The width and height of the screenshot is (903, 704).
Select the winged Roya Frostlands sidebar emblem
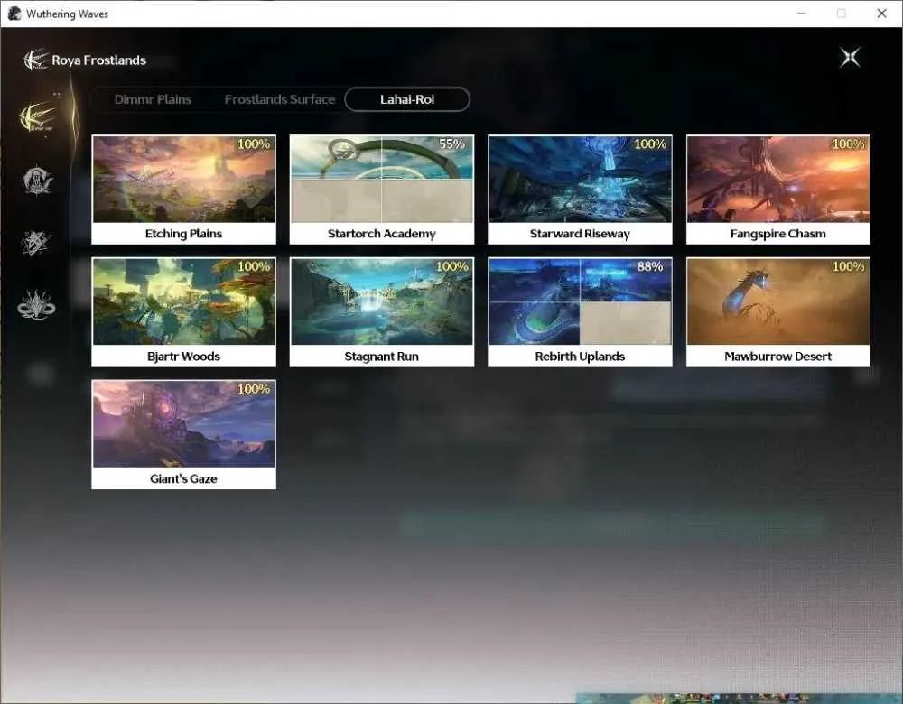coord(37,116)
